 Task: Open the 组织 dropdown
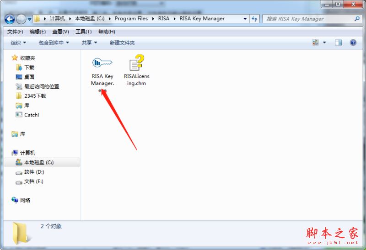coord(18,43)
